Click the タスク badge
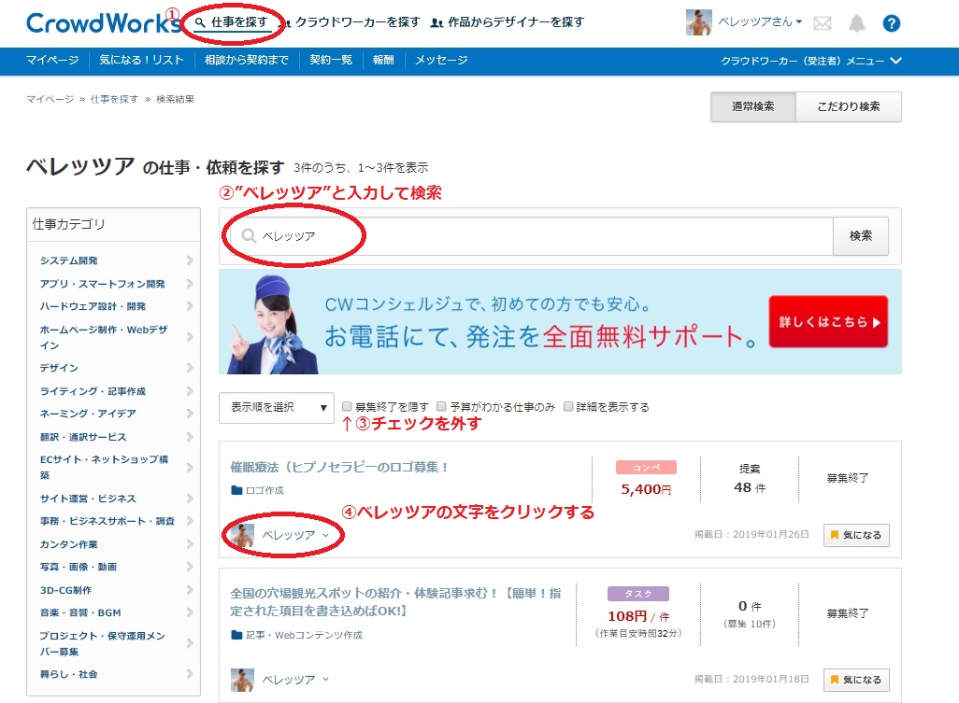Image resolution: width=959 pixels, height=703 pixels. pos(637,594)
